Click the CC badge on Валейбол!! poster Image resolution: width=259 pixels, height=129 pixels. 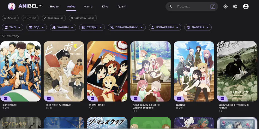click(x=6, y=98)
